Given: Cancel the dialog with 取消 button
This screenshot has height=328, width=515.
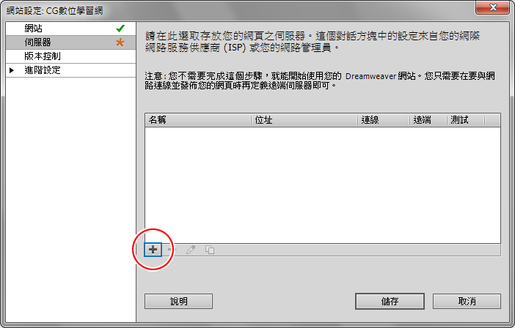Looking at the screenshot, I should [467, 301].
